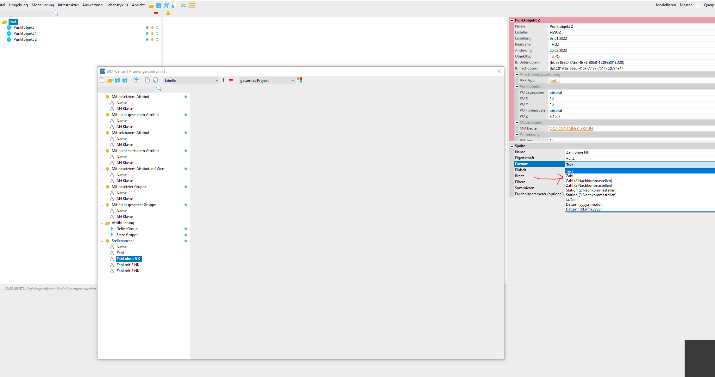
Task: Select Zahl mit 2 NK tree item
Action: point(128,265)
